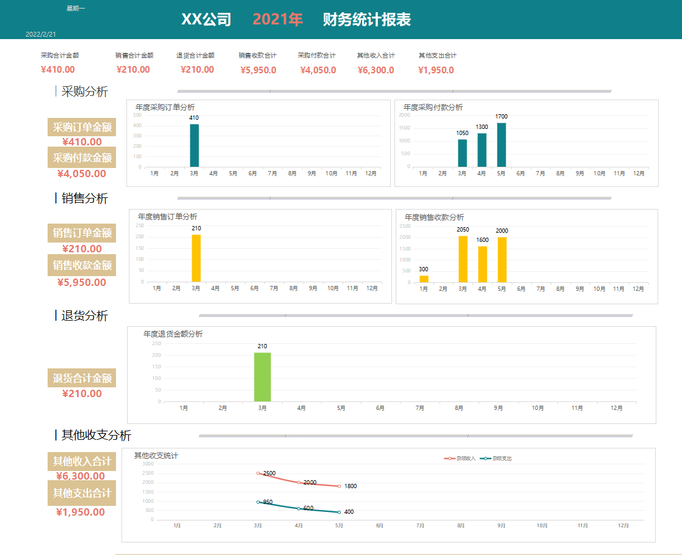682x559 pixels.
Task: Select the 退货合计金额 label card
Action: tap(81, 378)
